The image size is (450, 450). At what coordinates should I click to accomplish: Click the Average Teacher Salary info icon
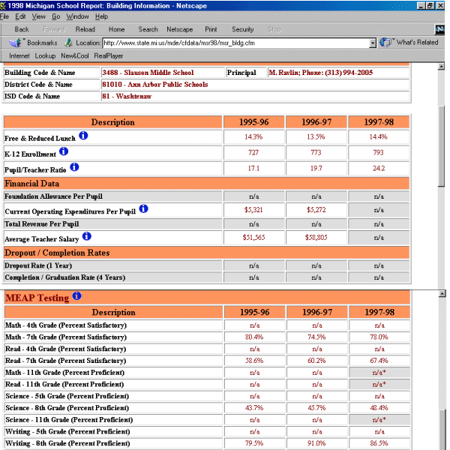[87, 236]
